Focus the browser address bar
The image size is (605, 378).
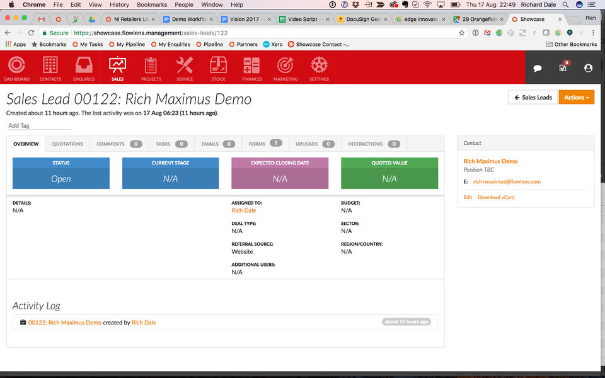251,33
